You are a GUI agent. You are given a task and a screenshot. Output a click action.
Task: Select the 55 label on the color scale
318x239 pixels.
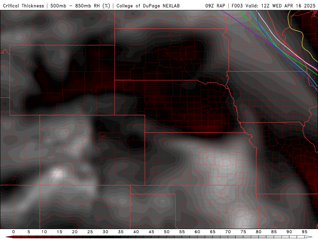[182, 232]
